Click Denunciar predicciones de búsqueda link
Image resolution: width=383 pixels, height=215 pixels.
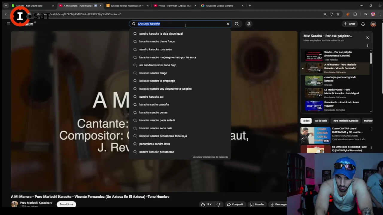(210, 157)
